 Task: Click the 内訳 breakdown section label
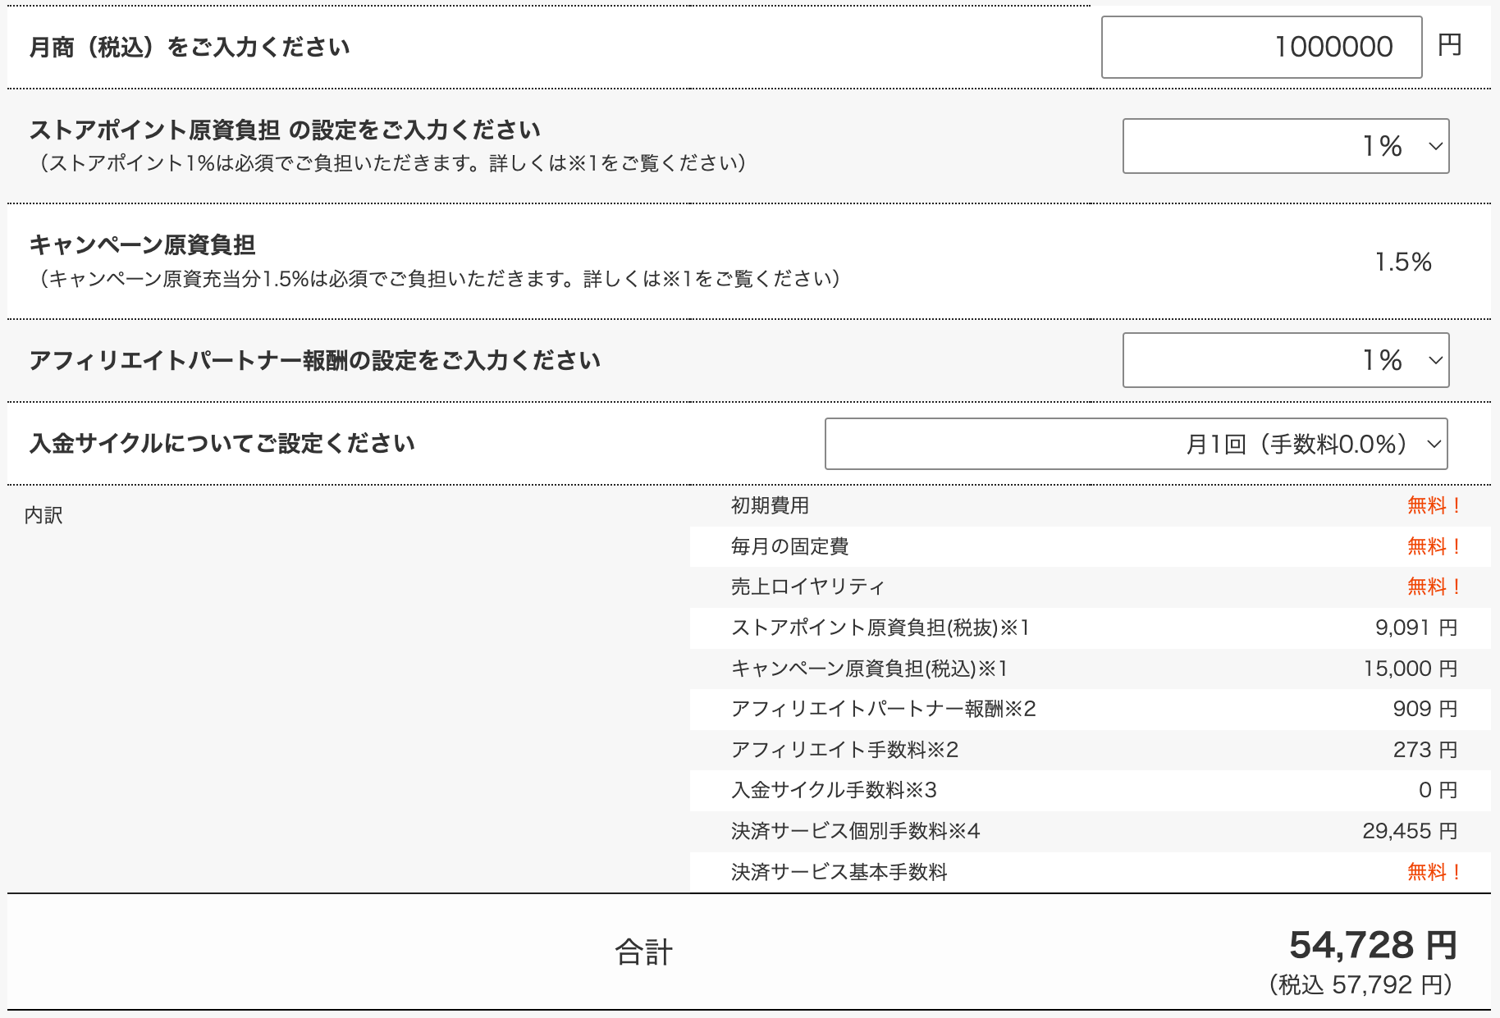click(x=44, y=515)
